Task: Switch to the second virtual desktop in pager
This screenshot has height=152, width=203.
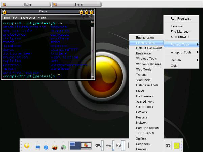Action: tap(86, 145)
